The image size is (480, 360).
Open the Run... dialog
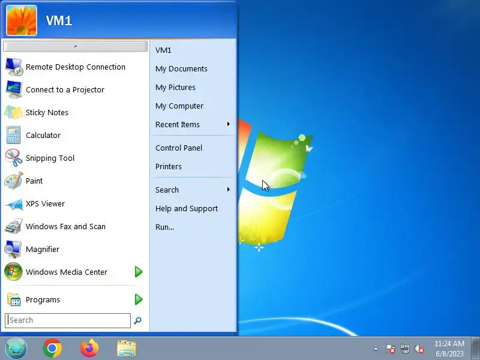pos(164,227)
